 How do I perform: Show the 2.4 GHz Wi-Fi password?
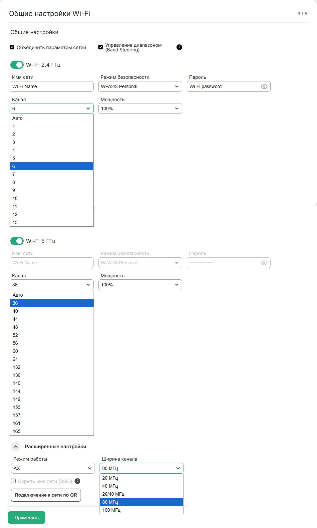(264, 87)
